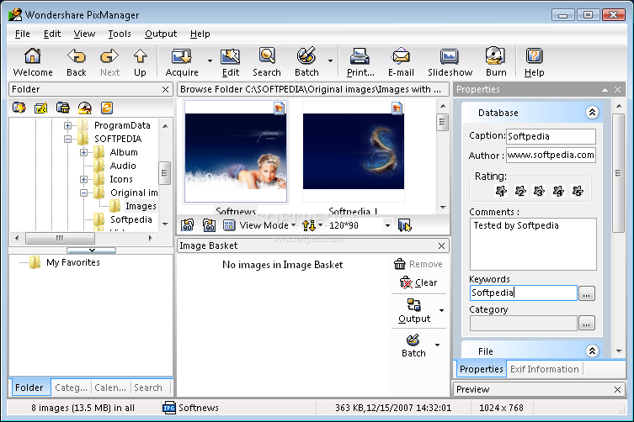Click the Keywords browse button

pyautogui.click(x=586, y=293)
